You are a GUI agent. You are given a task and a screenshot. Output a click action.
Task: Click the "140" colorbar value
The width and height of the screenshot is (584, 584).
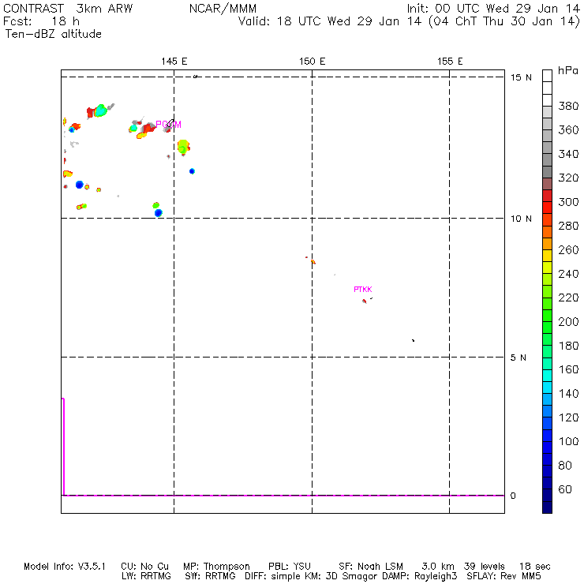click(568, 394)
